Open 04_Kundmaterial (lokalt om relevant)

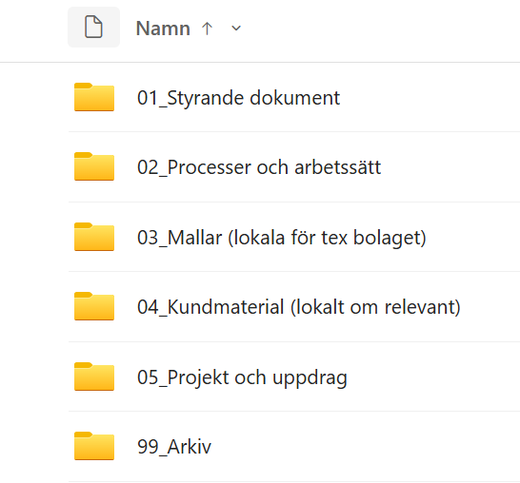pos(299,307)
